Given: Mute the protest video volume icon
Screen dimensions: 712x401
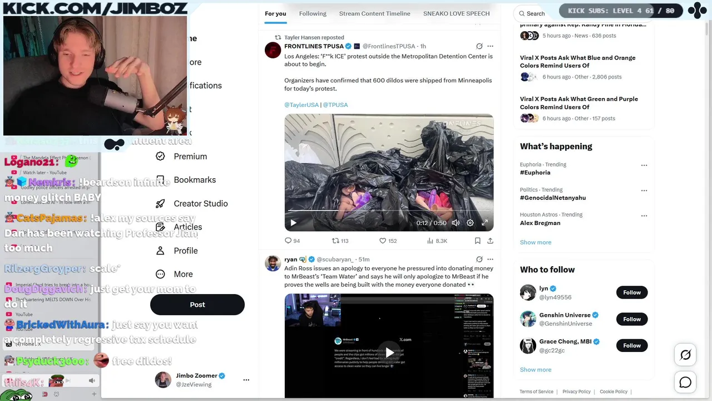Looking at the screenshot, I should (x=456, y=223).
